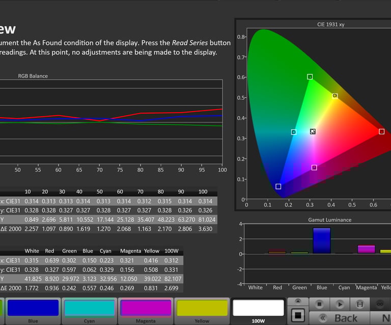The image size is (391, 325).
Task: Click the CIE 1931 xy chart title
Action: pyautogui.click(x=330, y=24)
